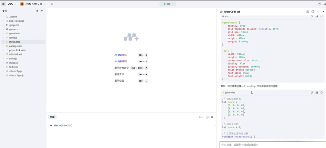Split the terminal panel

207,117
